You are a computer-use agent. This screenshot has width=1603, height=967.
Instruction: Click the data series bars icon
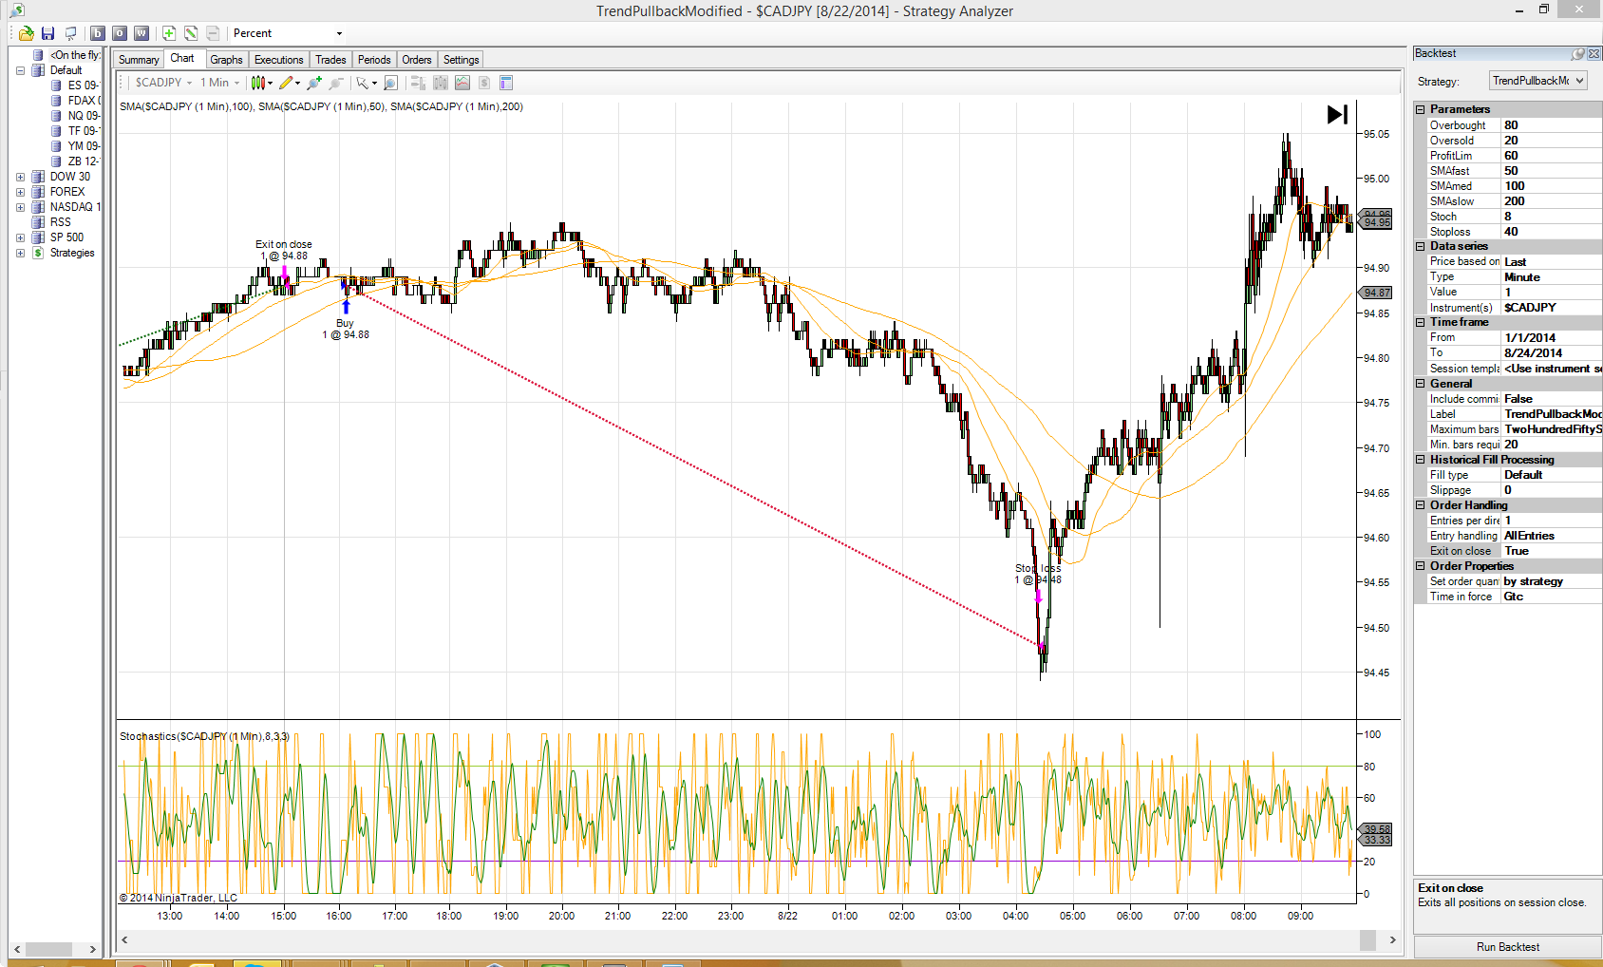(441, 83)
